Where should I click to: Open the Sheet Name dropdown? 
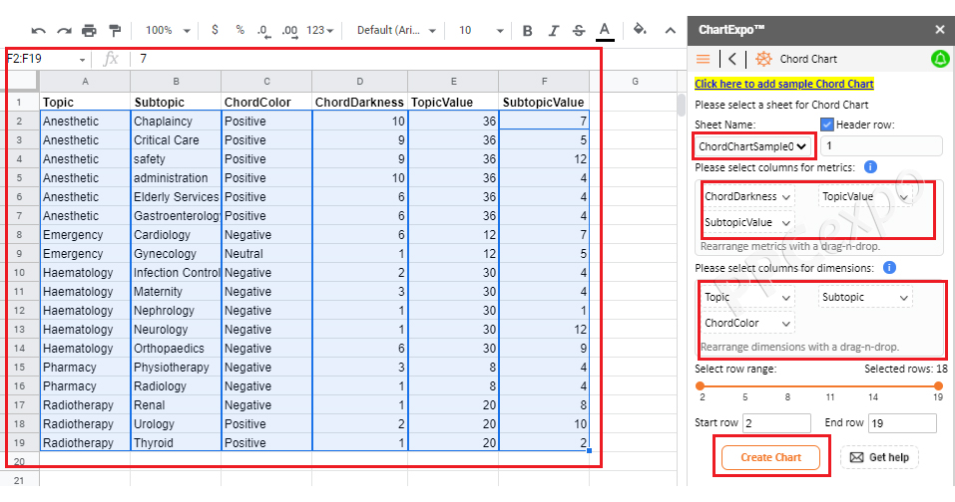[x=752, y=146]
